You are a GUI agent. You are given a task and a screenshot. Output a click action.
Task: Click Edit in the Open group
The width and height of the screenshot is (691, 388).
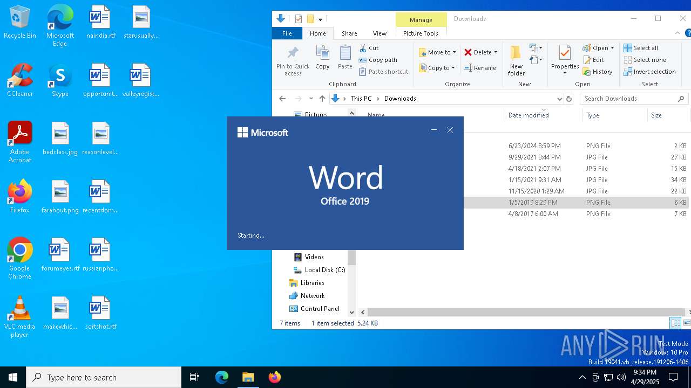pyautogui.click(x=593, y=60)
